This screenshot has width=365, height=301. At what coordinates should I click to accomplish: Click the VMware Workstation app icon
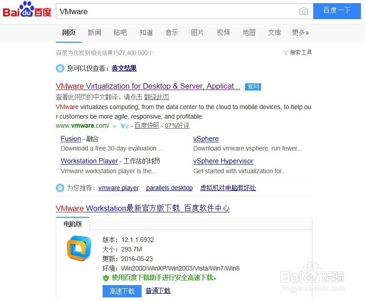click(79, 248)
